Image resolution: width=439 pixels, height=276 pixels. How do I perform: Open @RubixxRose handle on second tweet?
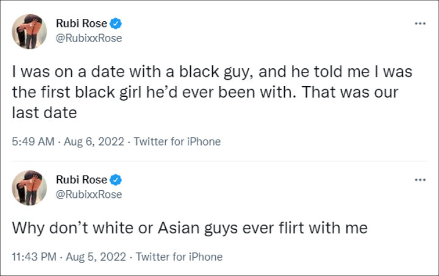(x=89, y=194)
